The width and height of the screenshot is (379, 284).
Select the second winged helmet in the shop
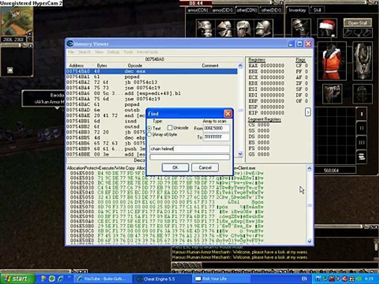click(224, 28)
